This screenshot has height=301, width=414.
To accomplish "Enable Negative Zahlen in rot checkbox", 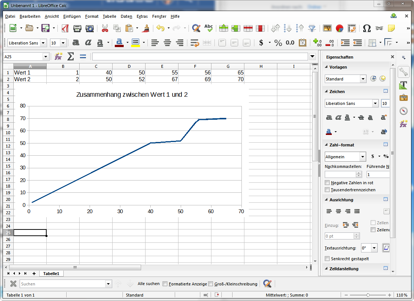I will click(327, 183).
